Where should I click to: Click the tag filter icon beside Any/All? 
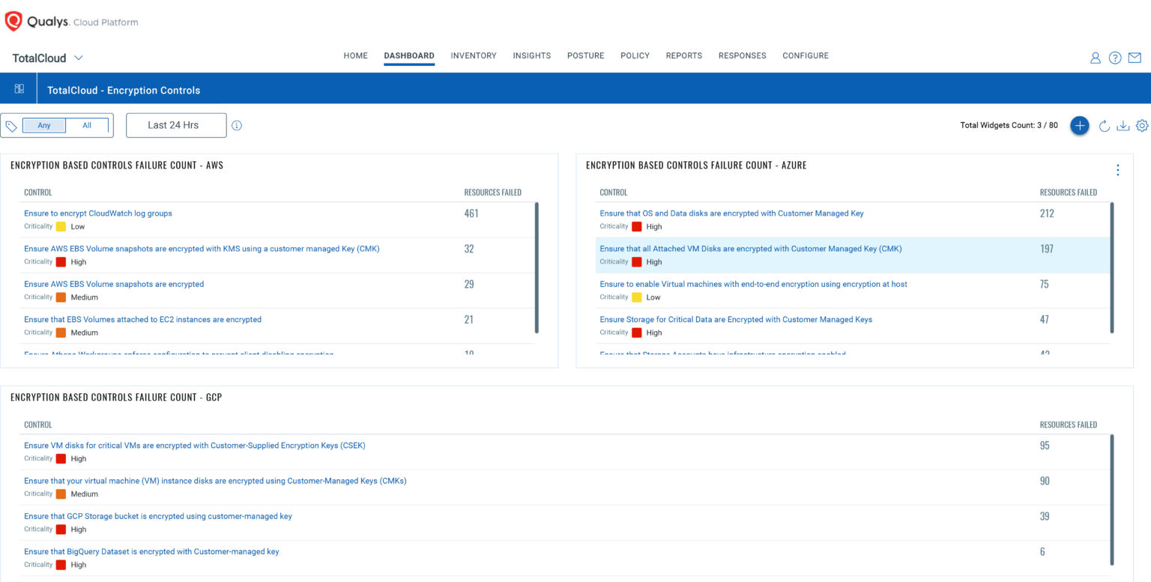tap(11, 125)
